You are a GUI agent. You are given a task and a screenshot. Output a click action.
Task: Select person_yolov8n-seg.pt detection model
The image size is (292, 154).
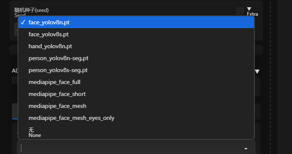coord(136,58)
